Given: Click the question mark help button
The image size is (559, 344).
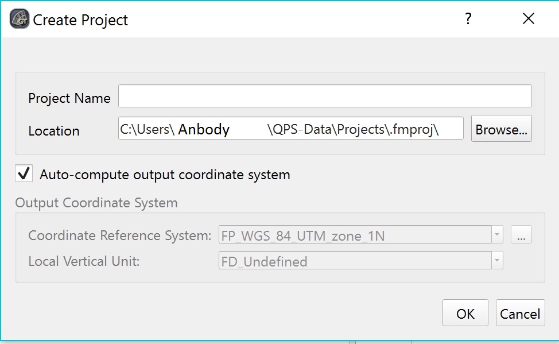Looking at the screenshot, I should [x=468, y=19].
